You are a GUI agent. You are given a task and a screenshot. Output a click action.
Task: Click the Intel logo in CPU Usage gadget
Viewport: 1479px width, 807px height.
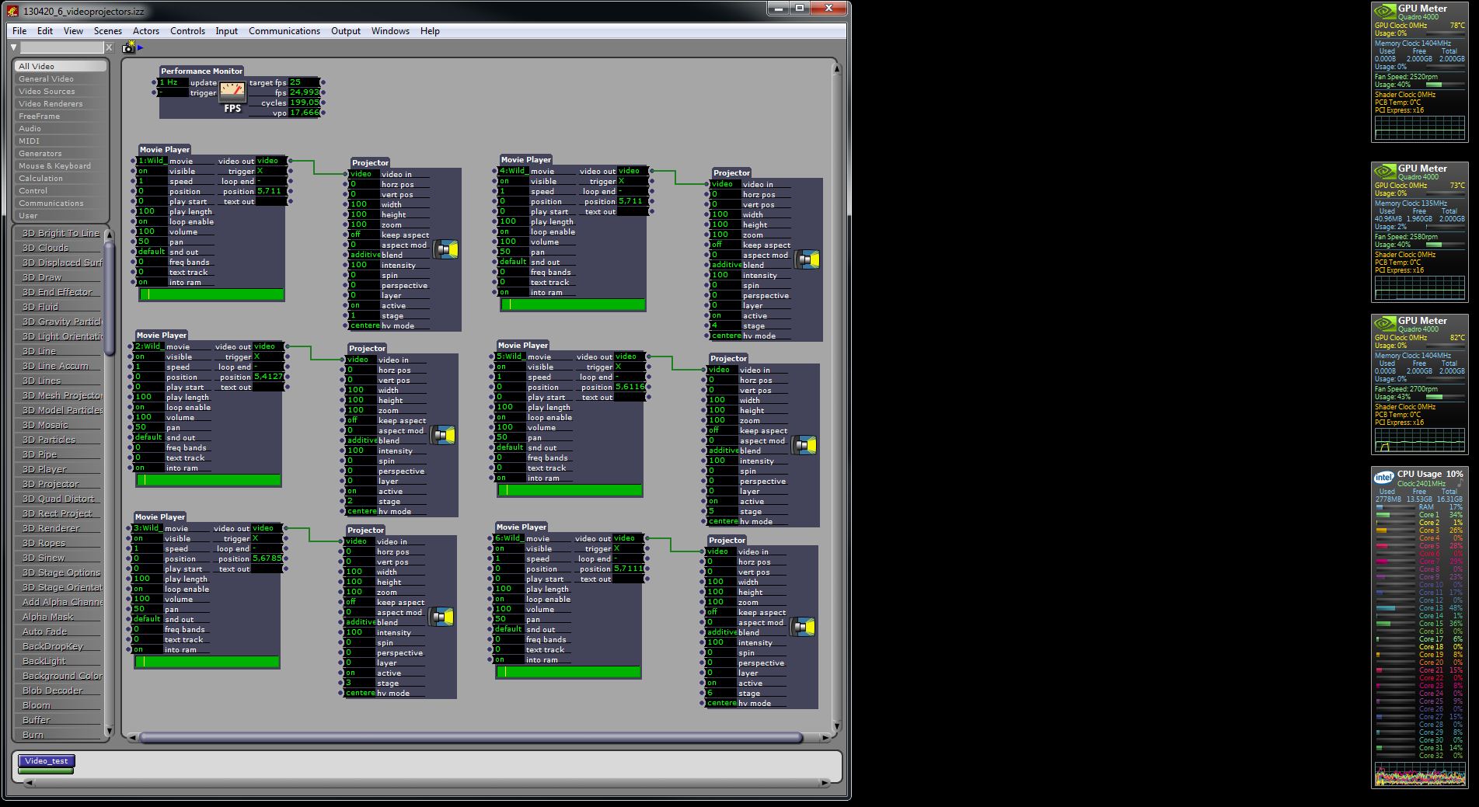[1383, 477]
